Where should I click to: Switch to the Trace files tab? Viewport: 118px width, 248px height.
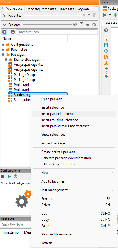pyautogui.click(x=67, y=9)
